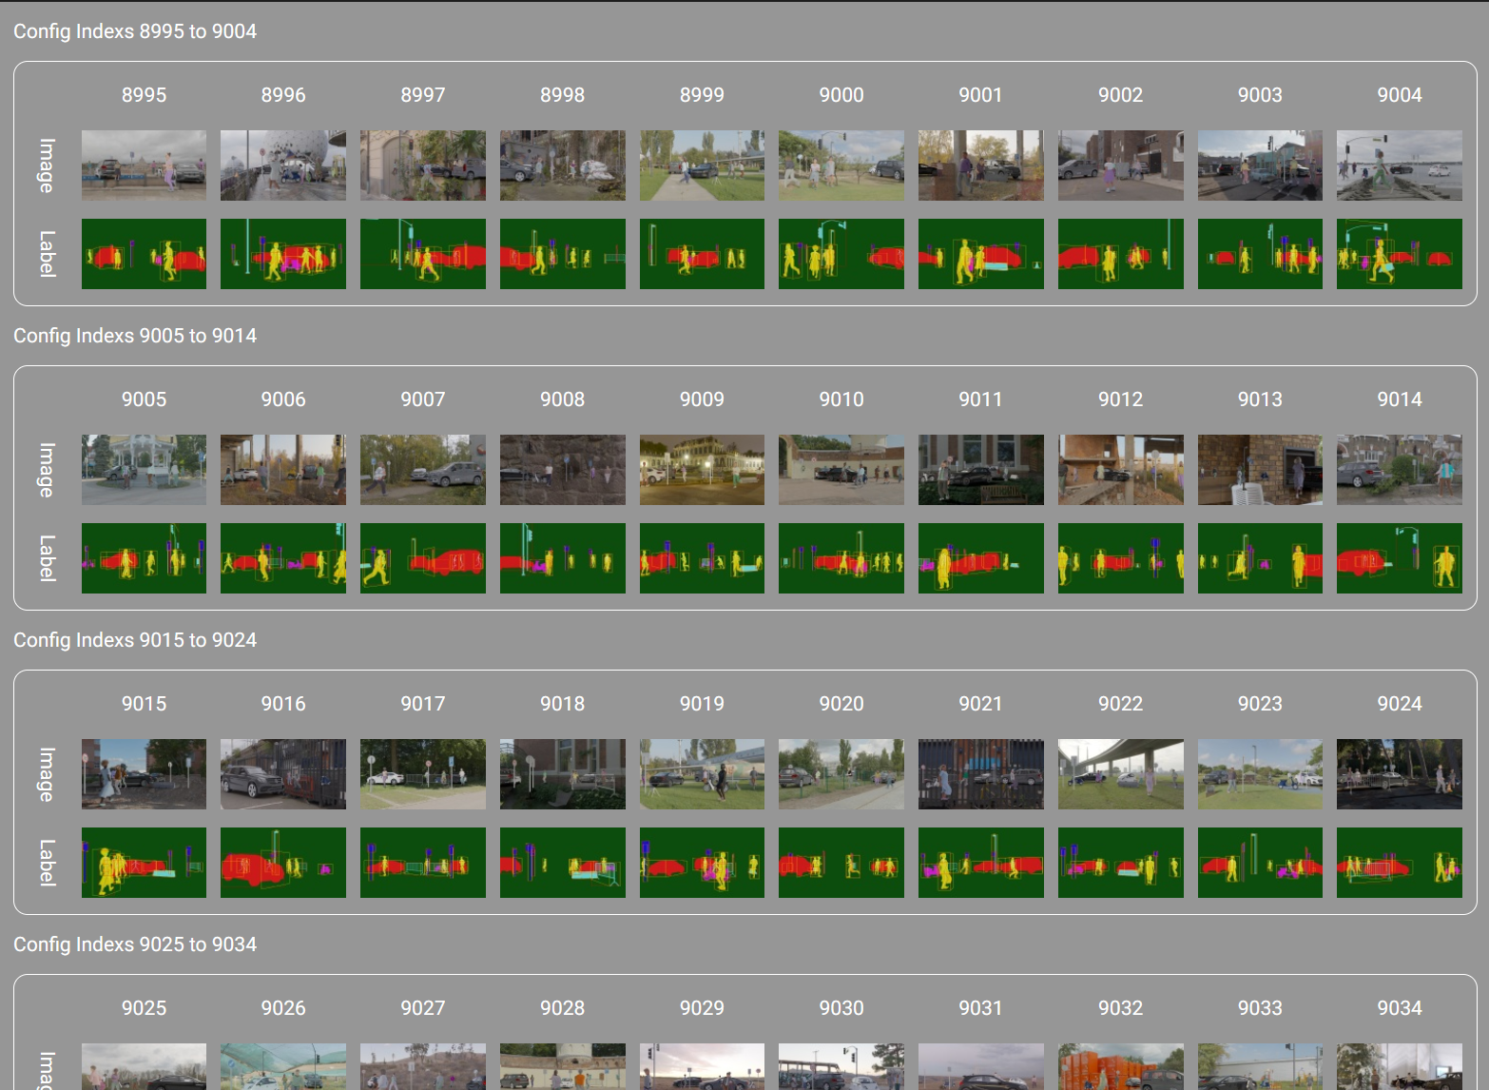Open image thumbnail for config 9001
The width and height of the screenshot is (1489, 1090).
tap(981, 165)
